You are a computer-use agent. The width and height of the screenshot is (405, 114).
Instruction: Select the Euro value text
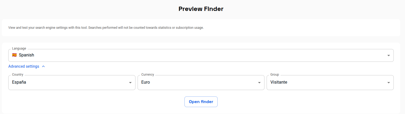(x=146, y=82)
